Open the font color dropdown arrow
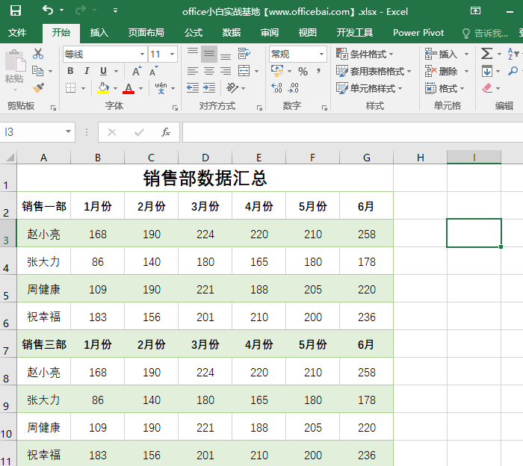This screenshot has width=523, height=466. click(x=140, y=88)
